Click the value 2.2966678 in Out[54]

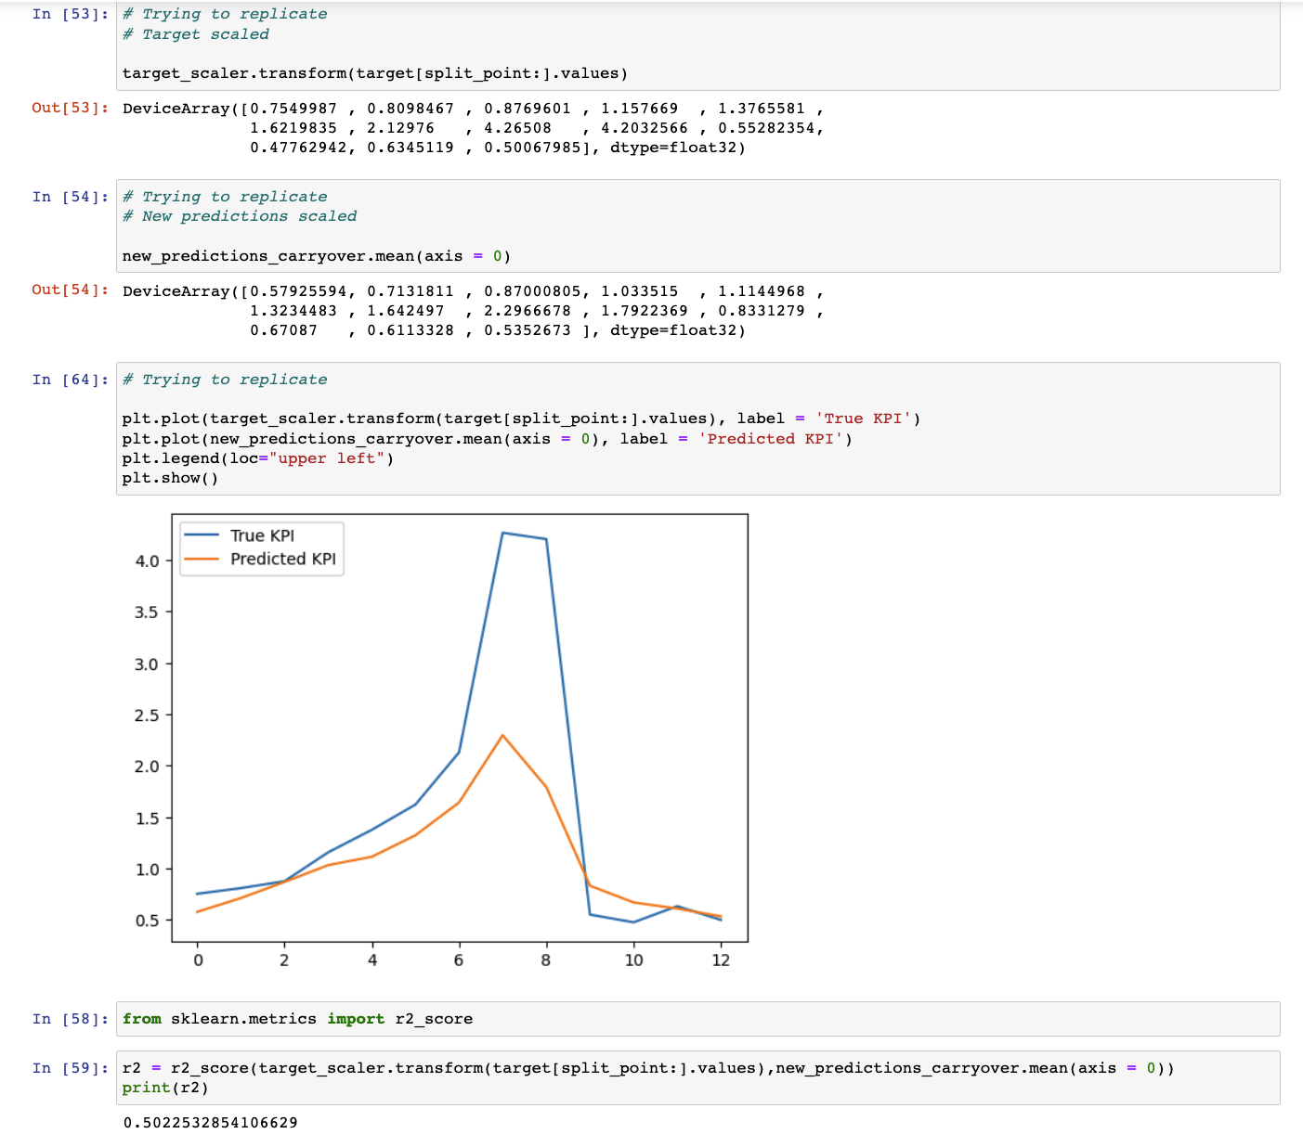point(528,311)
